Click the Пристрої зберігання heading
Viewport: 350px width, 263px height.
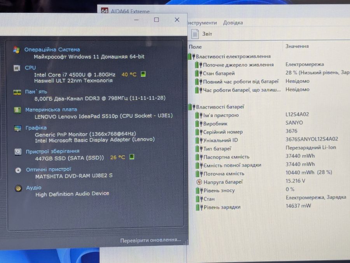coord(52,152)
